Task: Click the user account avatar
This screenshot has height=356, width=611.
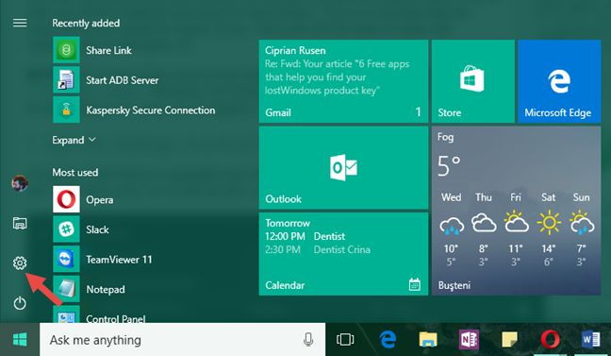Action: (x=20, y=183)
